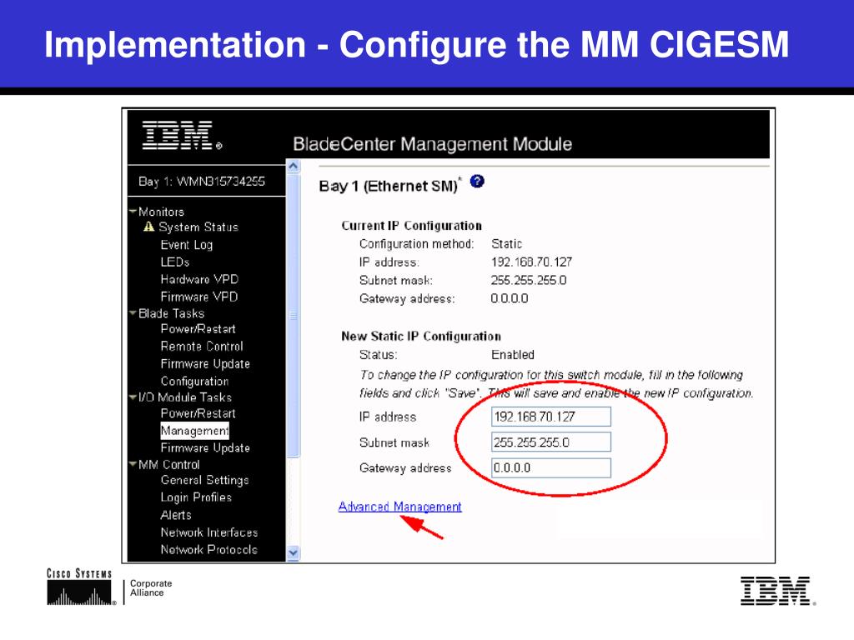
Task: Click the IP address input field
Action: pos(551,417)
